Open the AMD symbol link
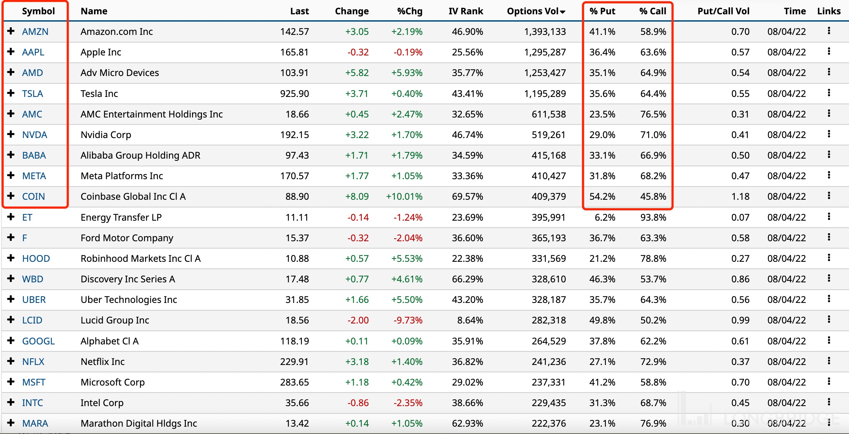Screen dimensions: 849x434 tap(32, 73)
